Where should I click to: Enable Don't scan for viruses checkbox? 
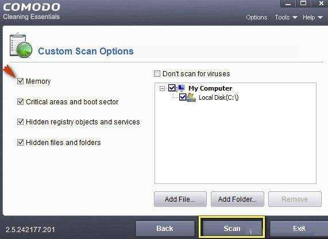click(x=157, y=74)
